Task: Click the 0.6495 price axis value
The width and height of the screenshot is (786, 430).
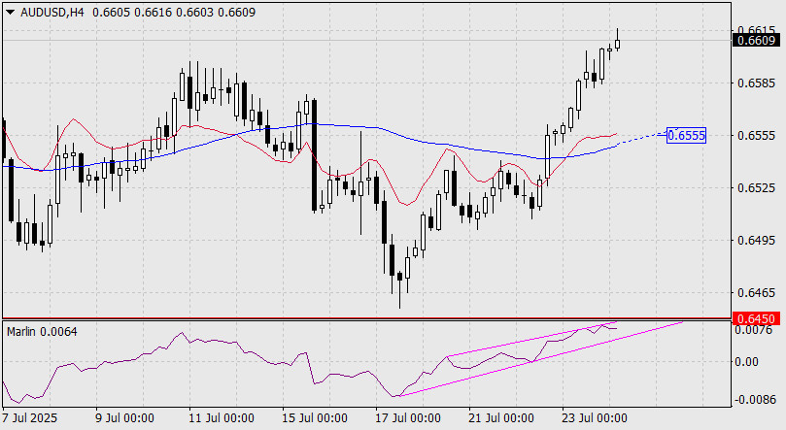Action: [756, 241]
